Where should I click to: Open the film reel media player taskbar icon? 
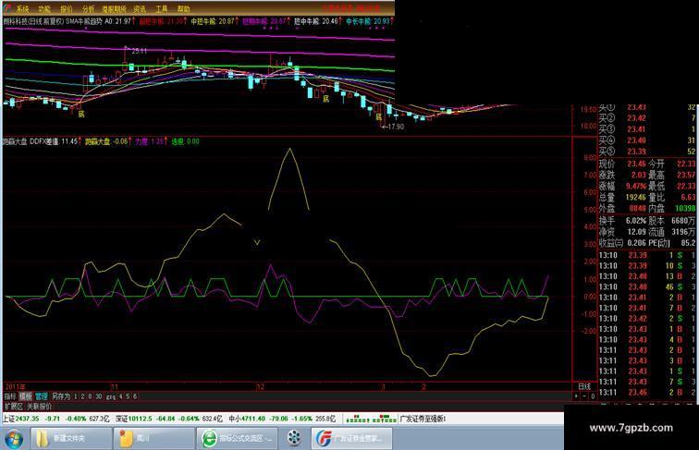click(x=294, y=438)
